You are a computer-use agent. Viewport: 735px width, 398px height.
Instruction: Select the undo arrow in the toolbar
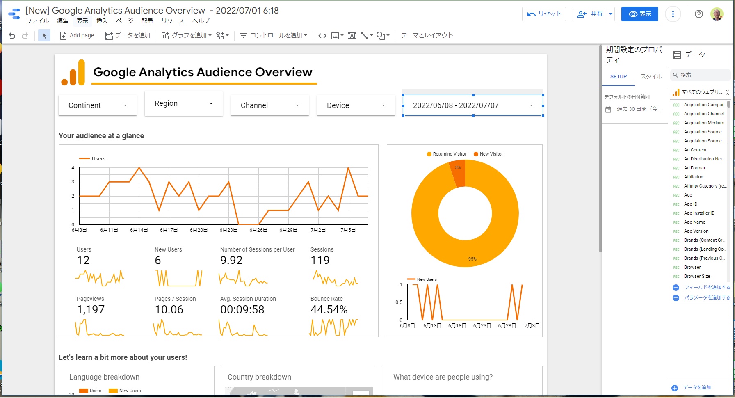click(12, 35)
